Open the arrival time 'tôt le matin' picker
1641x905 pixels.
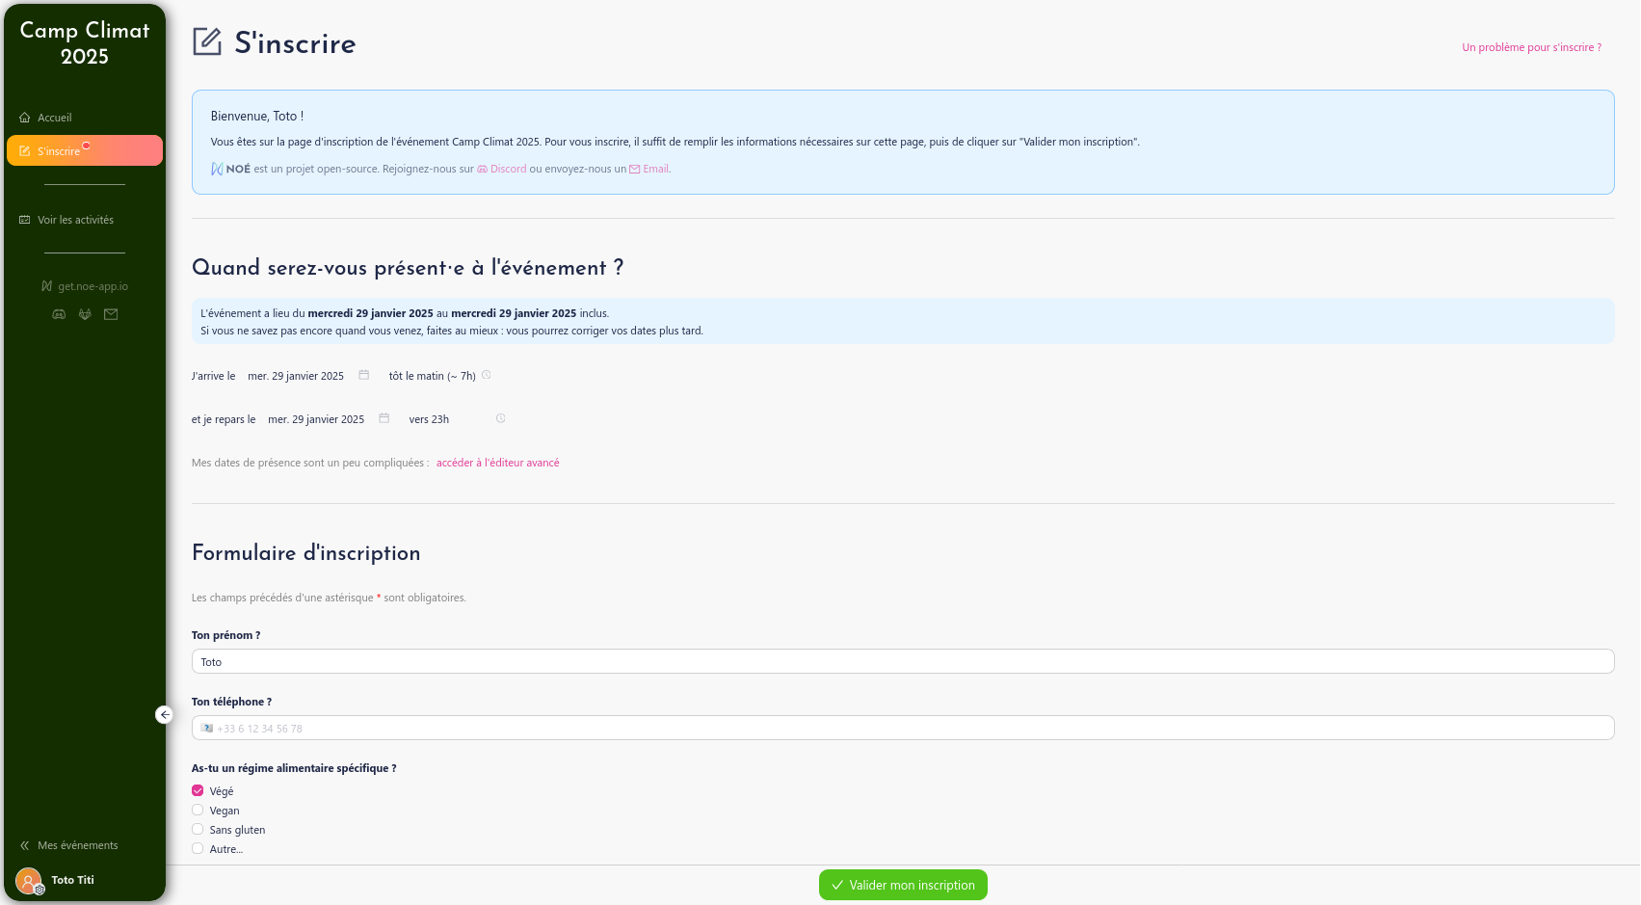coord(433,376)
